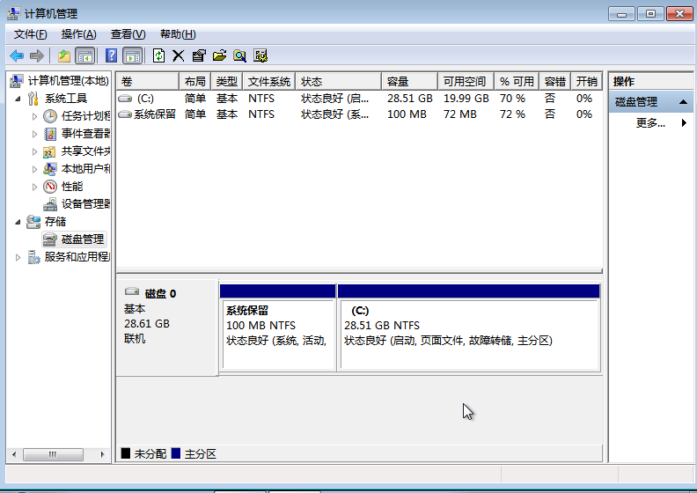Image resolution: width=697 pixels, height=493 pixels.
Task: Sort volumes by 可用空间 column header
Action: 464,82
